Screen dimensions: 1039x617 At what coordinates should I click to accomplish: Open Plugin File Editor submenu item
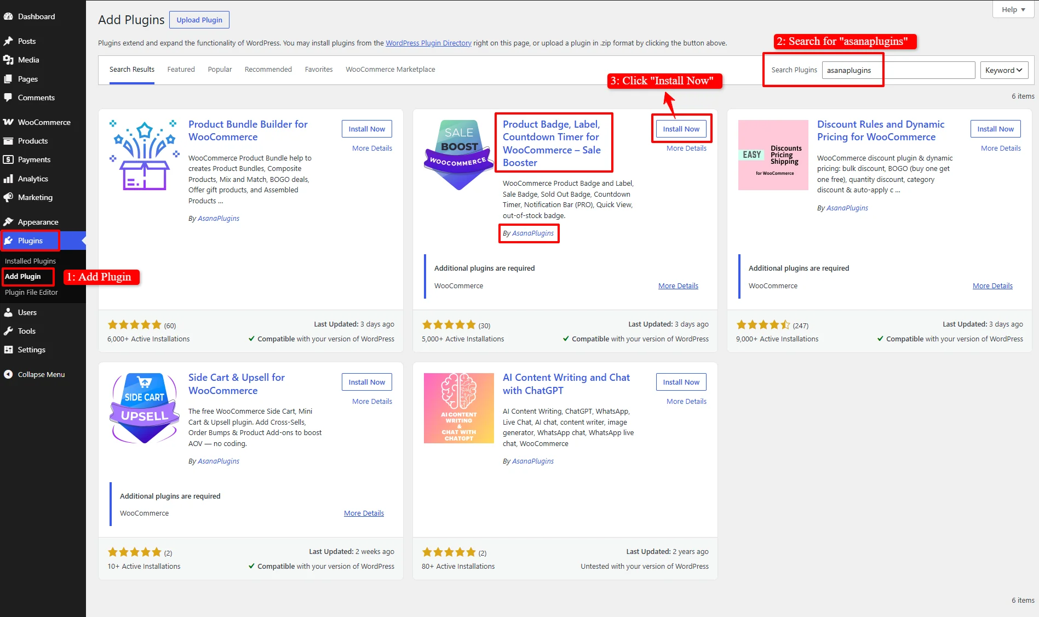[x=31, y=292]
